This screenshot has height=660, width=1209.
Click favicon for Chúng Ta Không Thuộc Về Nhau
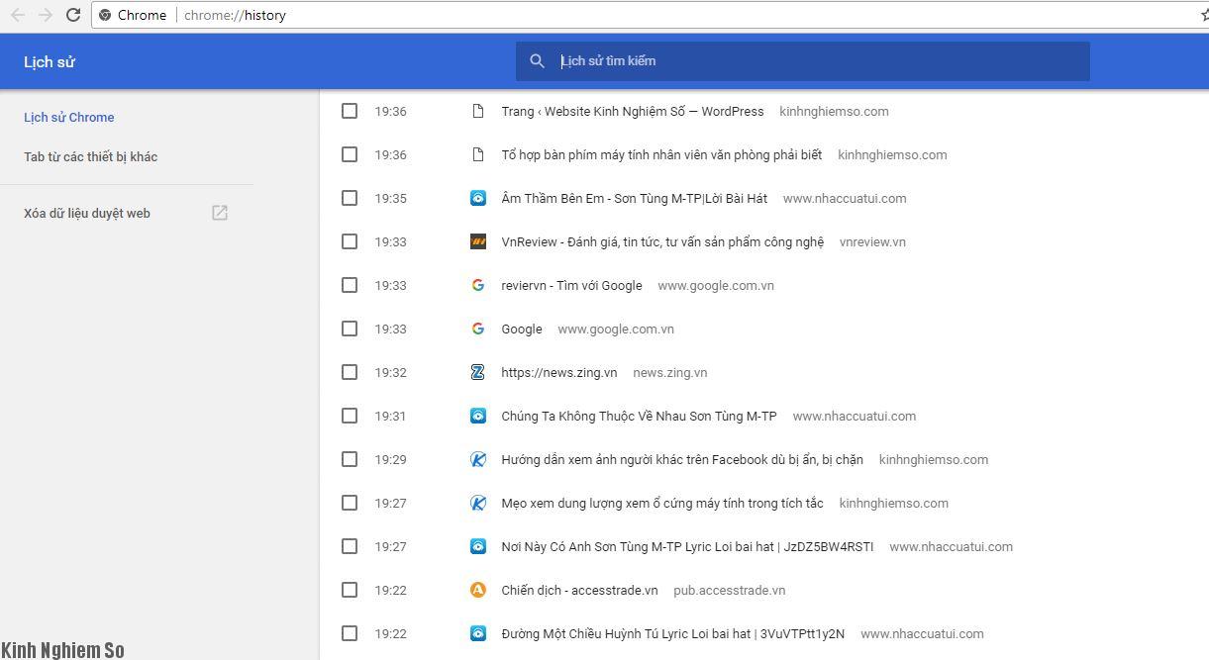point(478,416)
